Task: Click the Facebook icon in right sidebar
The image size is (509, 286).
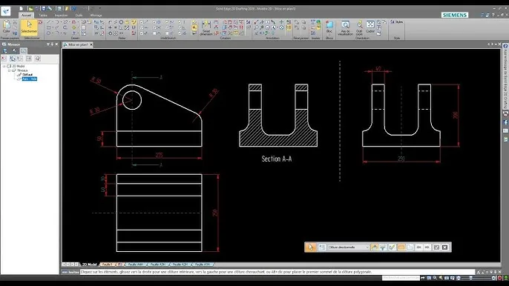Action: pyautogui.click(x=505, y=122)
